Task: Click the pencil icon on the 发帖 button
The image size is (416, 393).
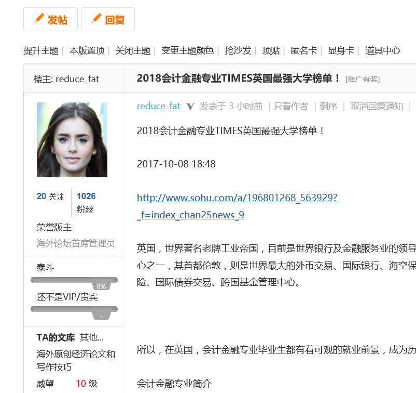Action: click(x=39, y=18)
